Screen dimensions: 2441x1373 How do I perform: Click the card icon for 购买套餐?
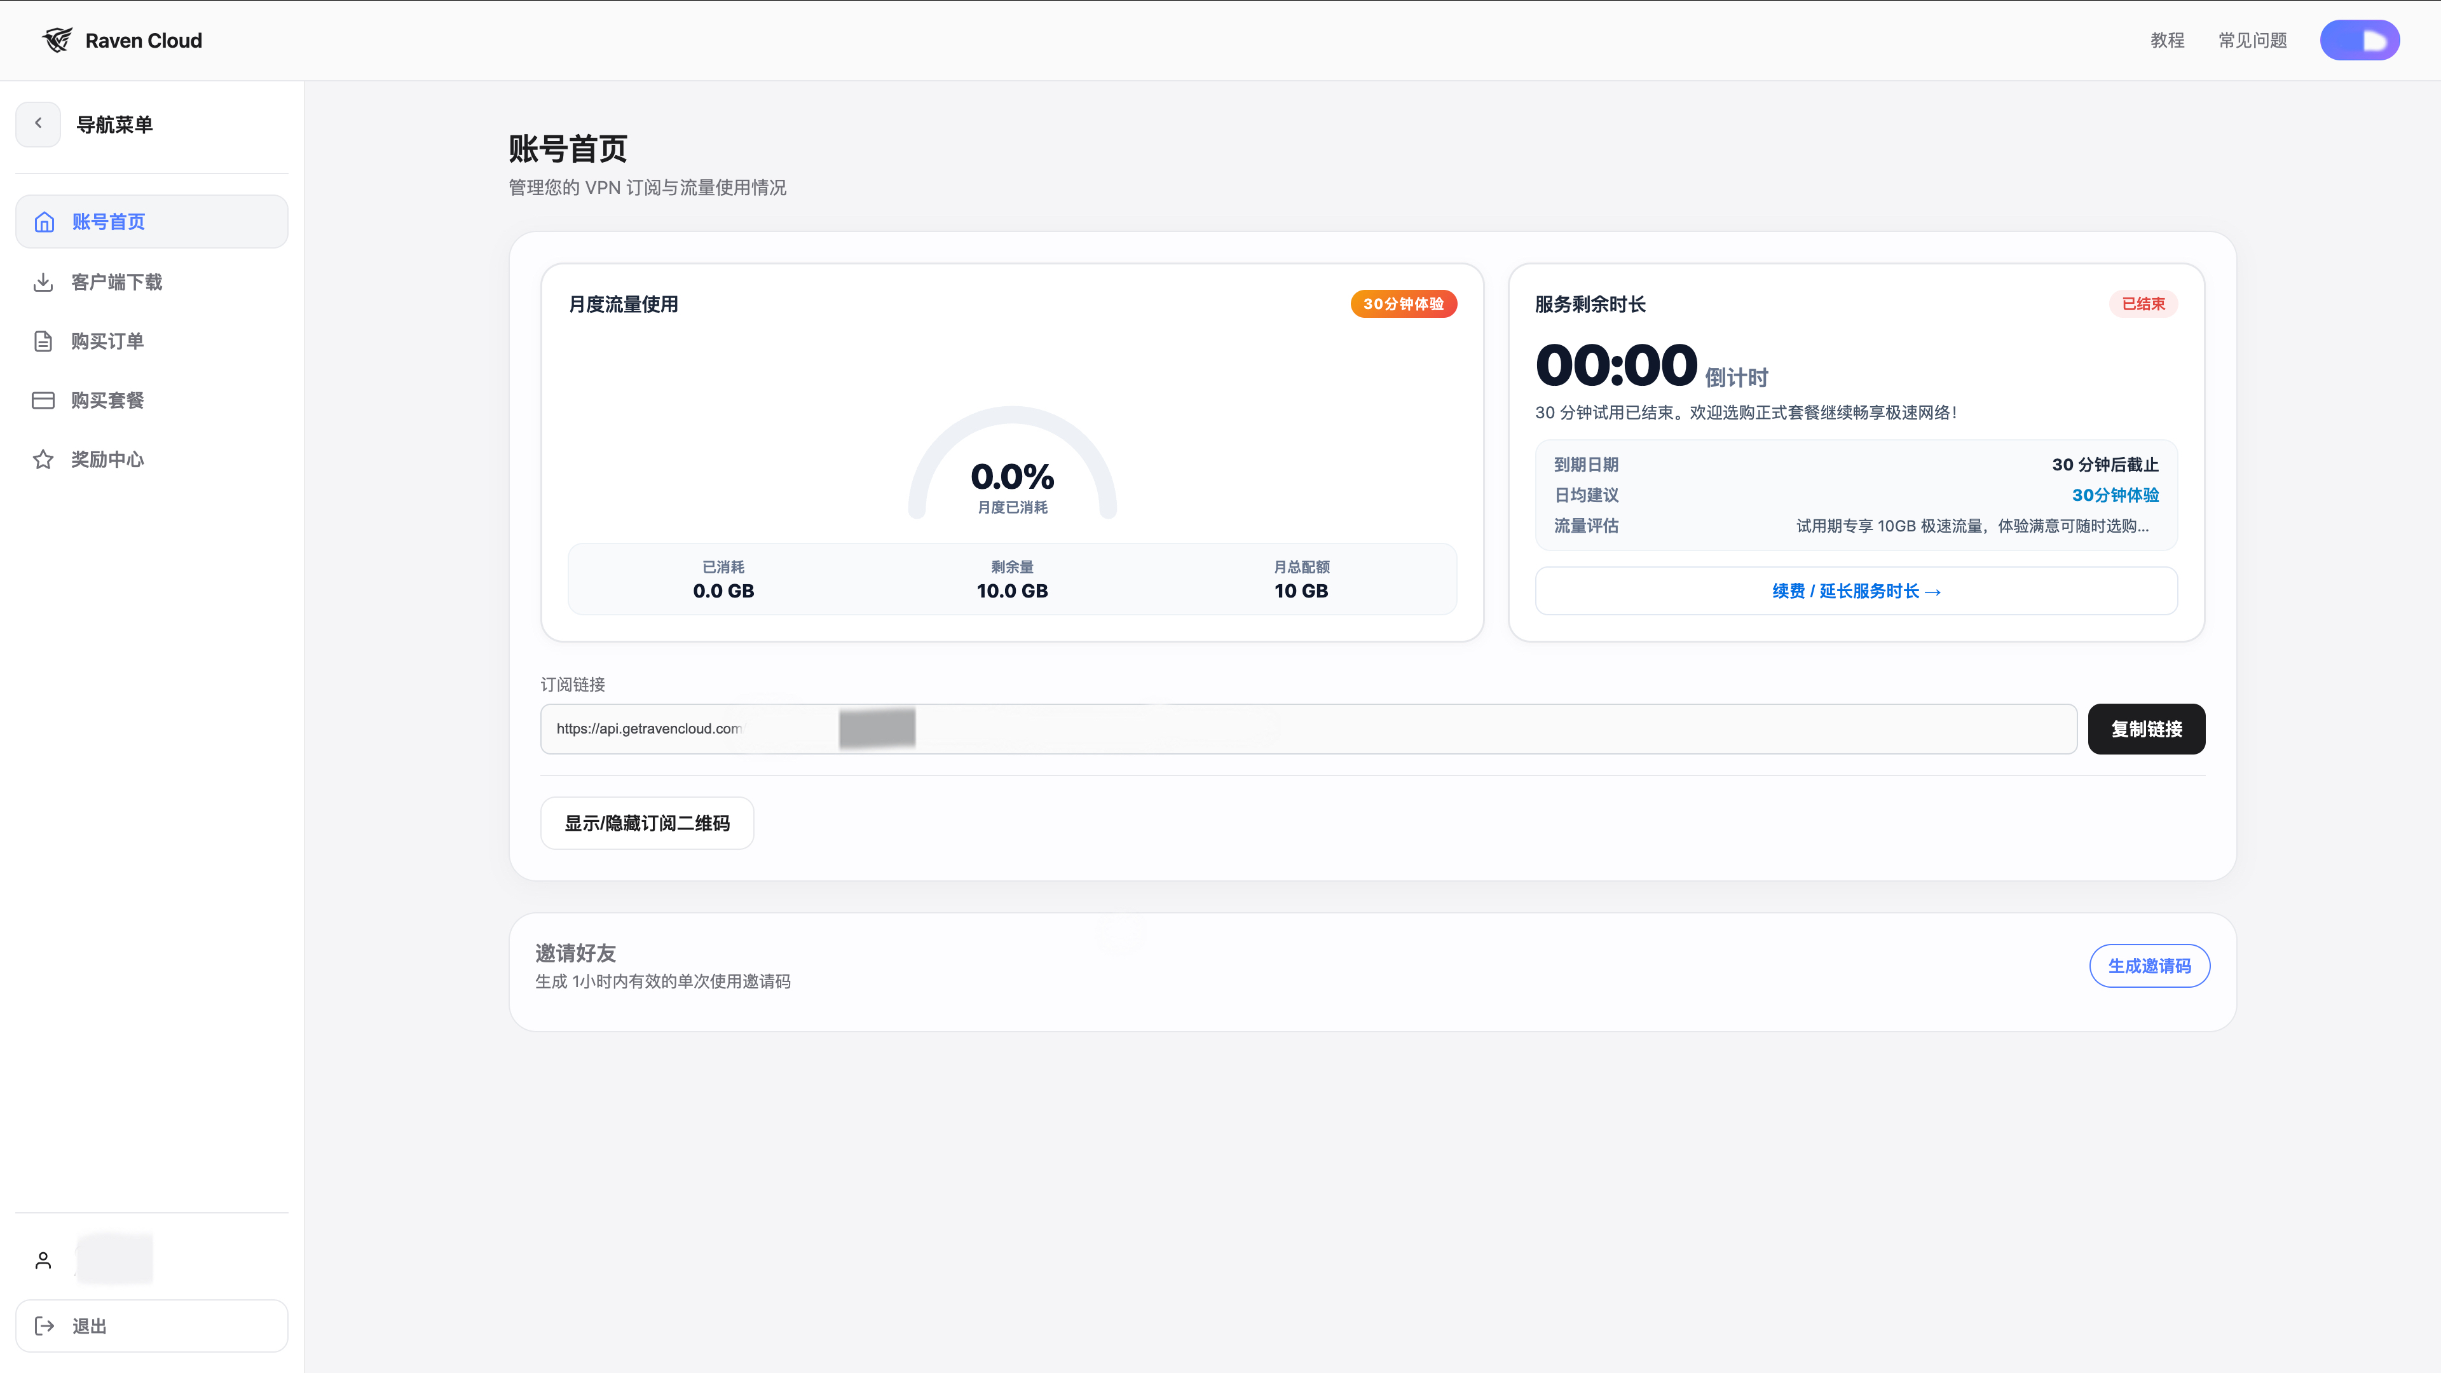click(43, 401)
